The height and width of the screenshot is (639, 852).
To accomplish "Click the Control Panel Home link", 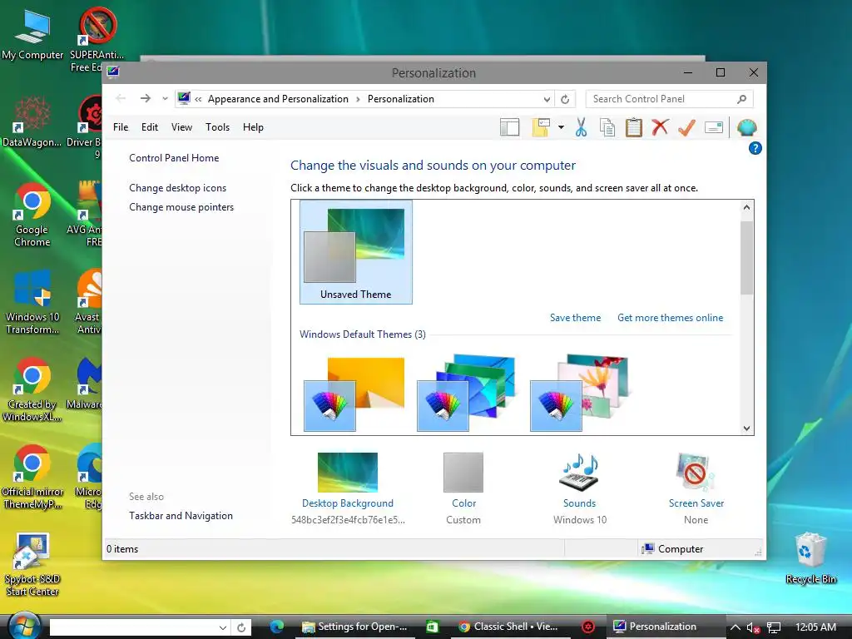I will coord(174,158).
